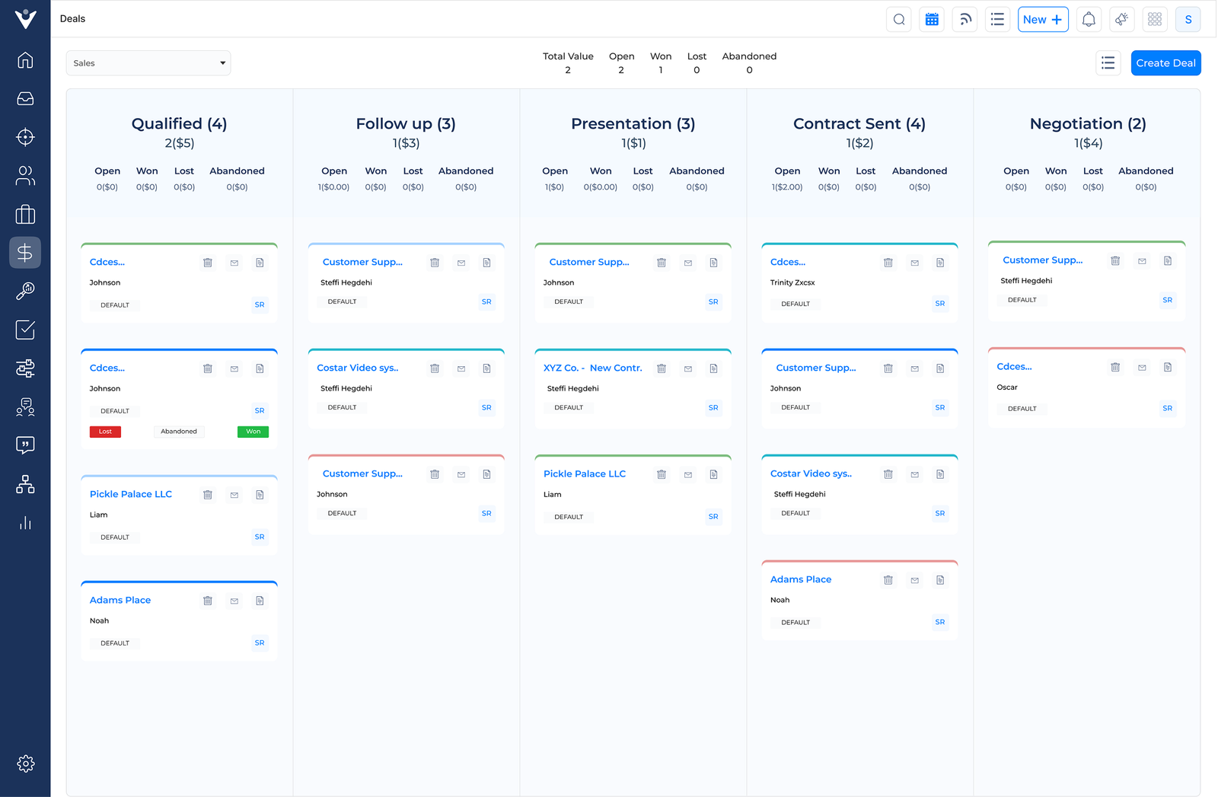Open the reports bar chart sidebar icon
The image size is (1218, 797).
click(25, 523)
